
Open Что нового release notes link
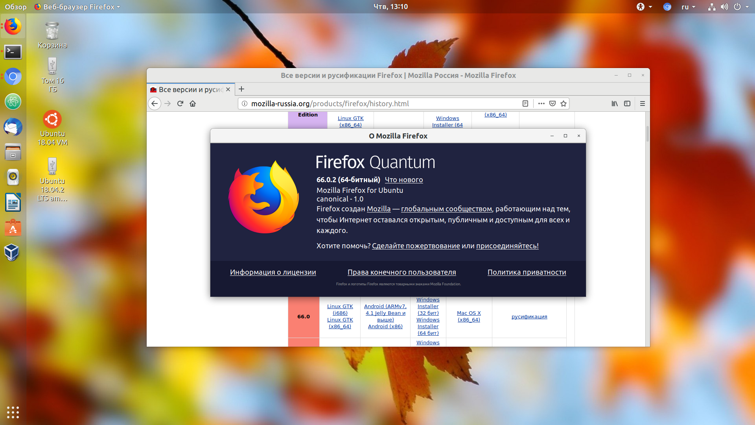click(x=403, y=180)
